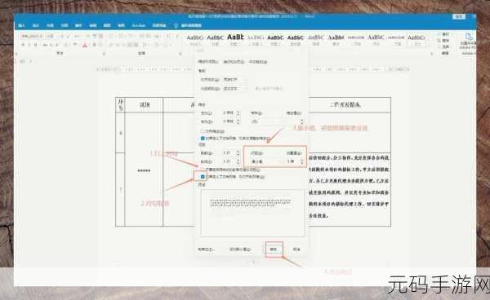Viewport: 490px width, 300px height.
Task: Cancel the Paragraph dialog
Action: pos(296,249)
